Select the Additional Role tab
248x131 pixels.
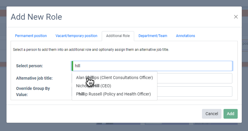[x=118, y=36]
